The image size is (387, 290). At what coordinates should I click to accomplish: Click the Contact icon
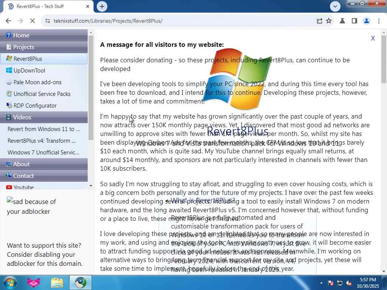(x=9, y=176)
